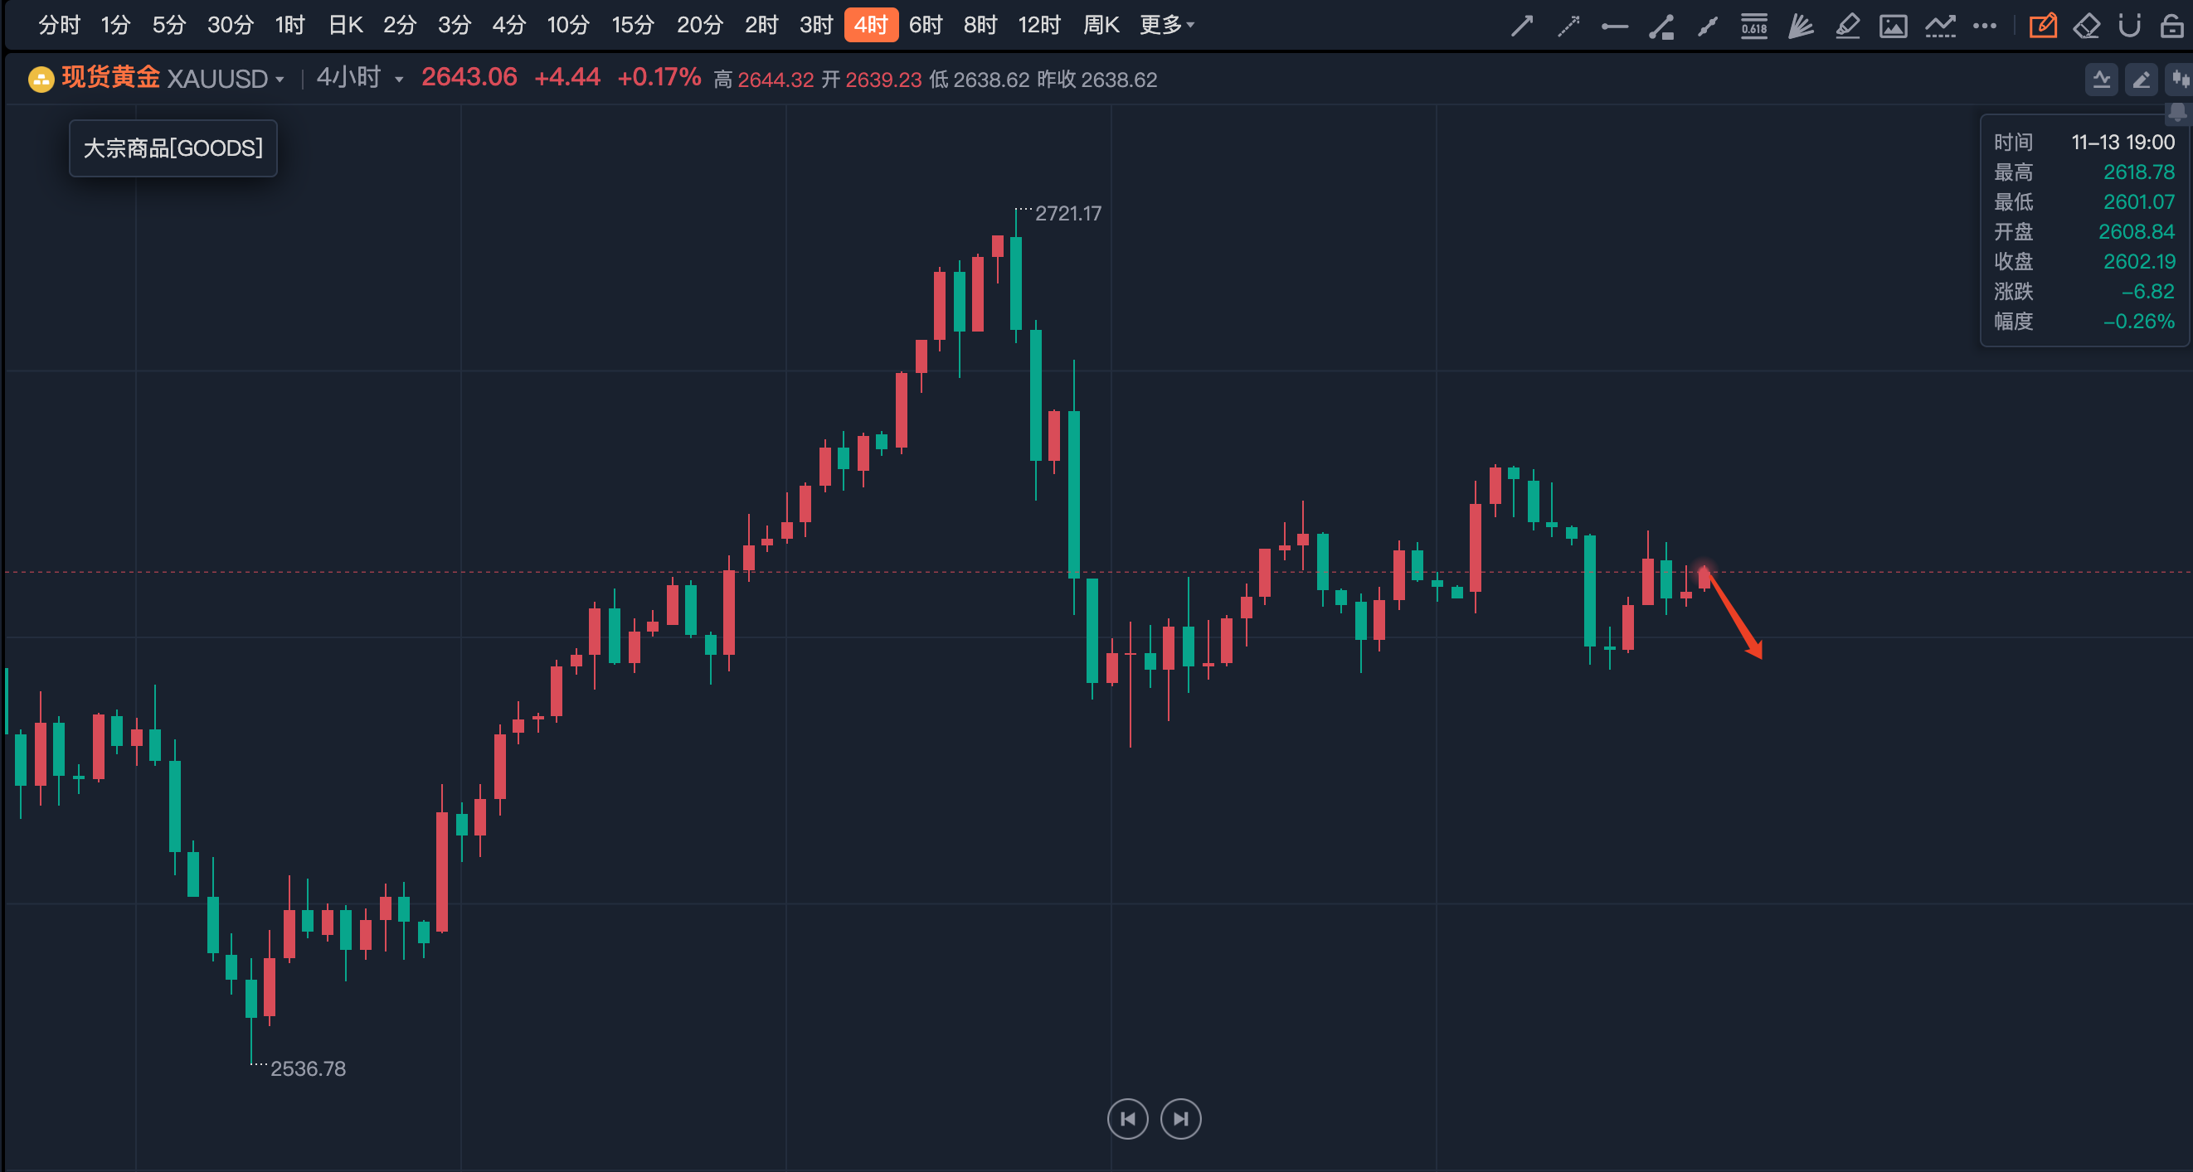The height and width of the screenshot is (1172, 2193).
Task: Select the segmented line drawing tool
Action: [x=1707, y=27]
